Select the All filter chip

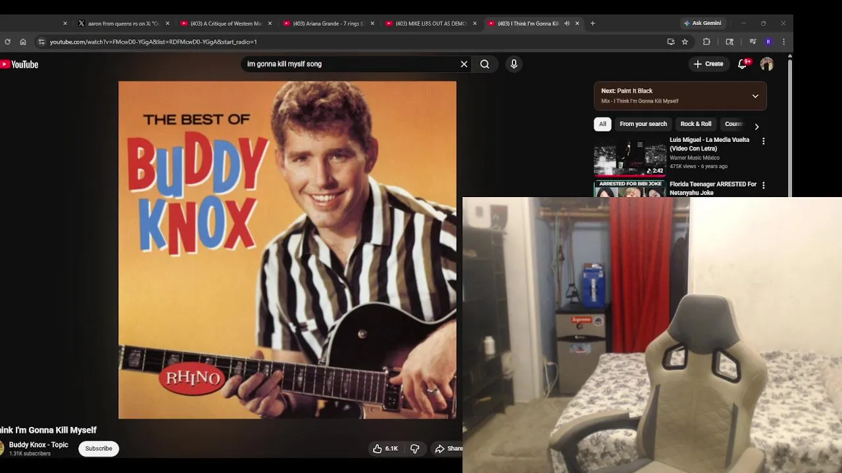(x=603, y=124)
